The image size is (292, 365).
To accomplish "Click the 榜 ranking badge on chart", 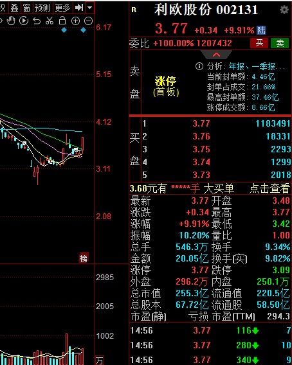I will pos(84,258).
